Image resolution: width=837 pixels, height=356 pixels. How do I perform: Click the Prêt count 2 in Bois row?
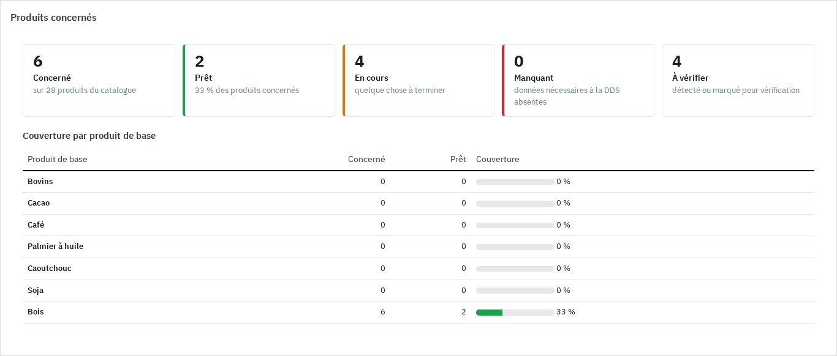click(464, 312)
